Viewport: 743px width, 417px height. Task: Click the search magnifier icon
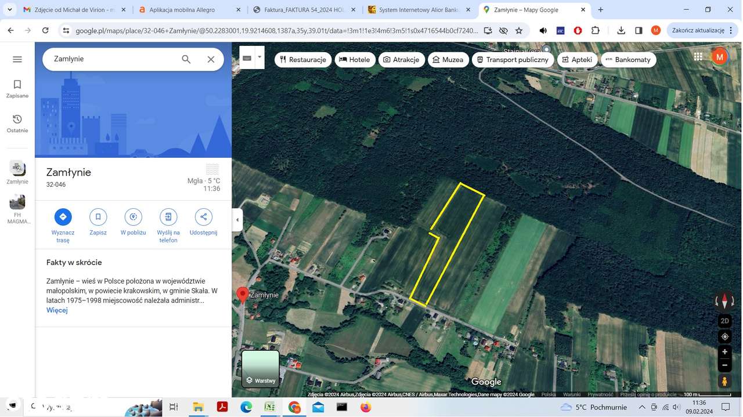(186, 59)
